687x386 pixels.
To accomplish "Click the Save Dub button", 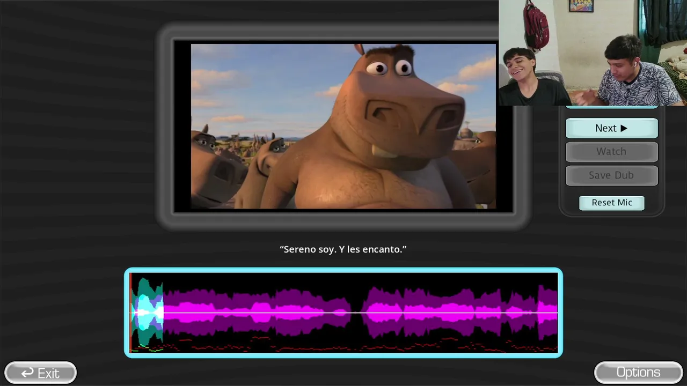I will pos(611,175).
